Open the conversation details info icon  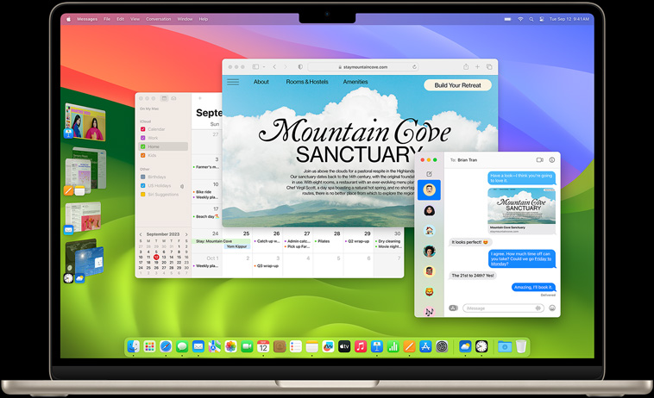552,160
